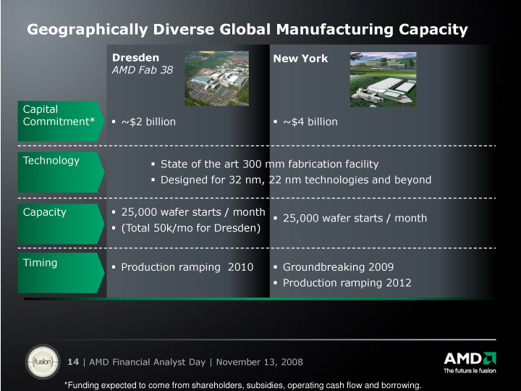This screenshot has width=521, height=391.
Task: Click the funding footnote starting '*Funding expected'
Action: coord(243,385)
